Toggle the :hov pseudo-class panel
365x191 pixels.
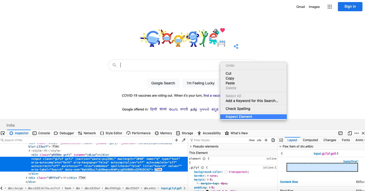coord(252,140)
